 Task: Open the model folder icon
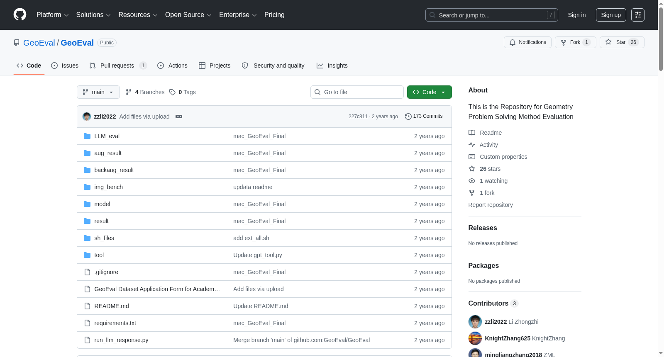click(x=87, y=204)
